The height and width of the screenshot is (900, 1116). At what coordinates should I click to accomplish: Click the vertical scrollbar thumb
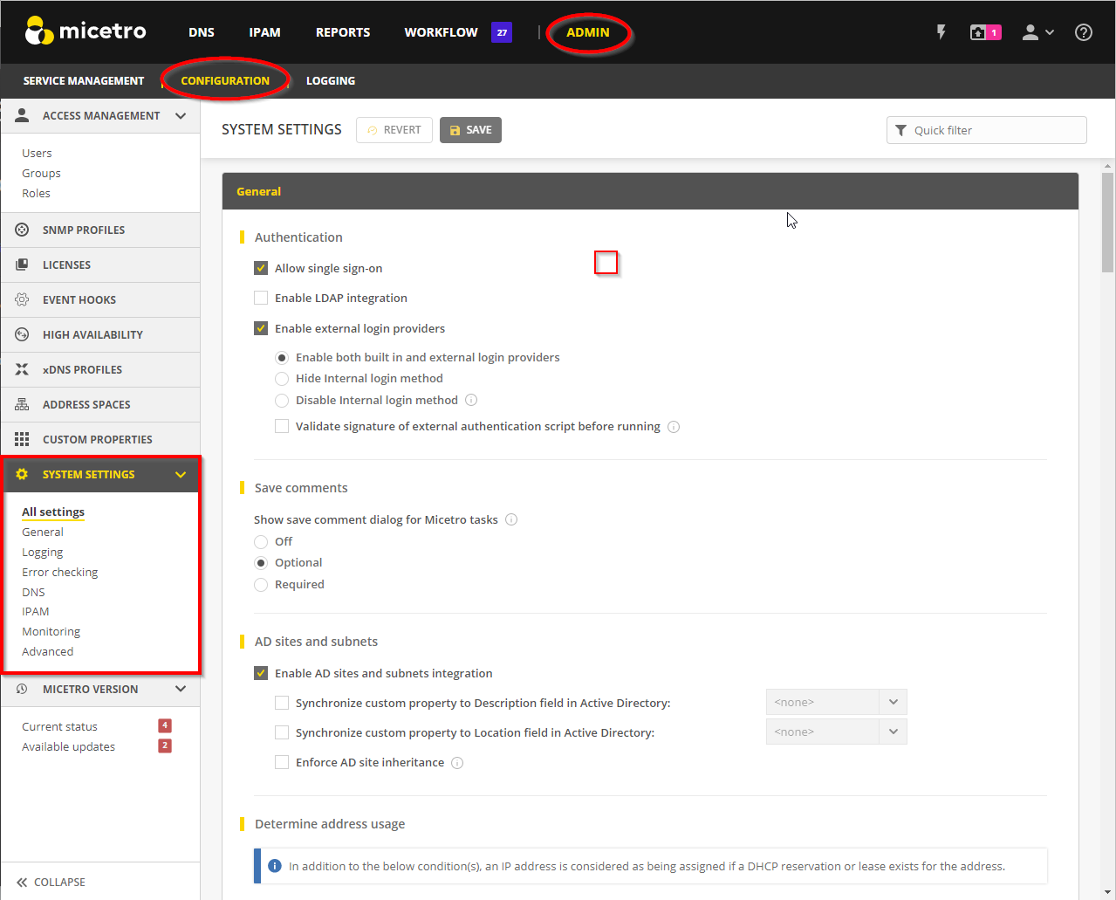click(1108, 223)
